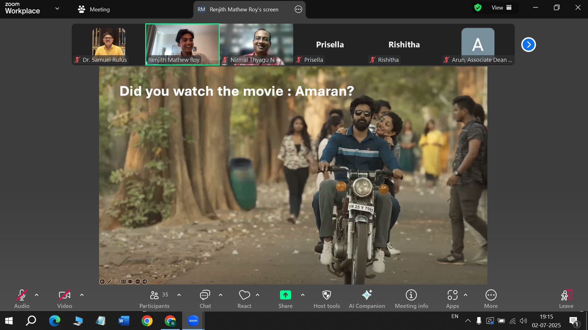Open Zoom Workplace dropdown chevron

click(57, 9)
